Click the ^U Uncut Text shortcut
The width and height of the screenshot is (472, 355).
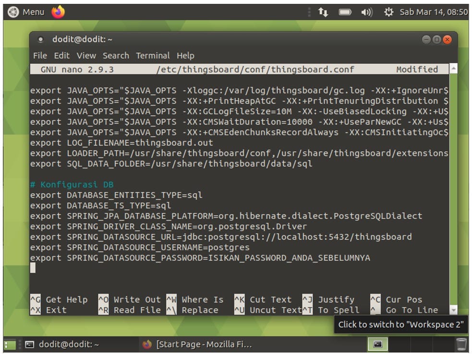[268, 310]
